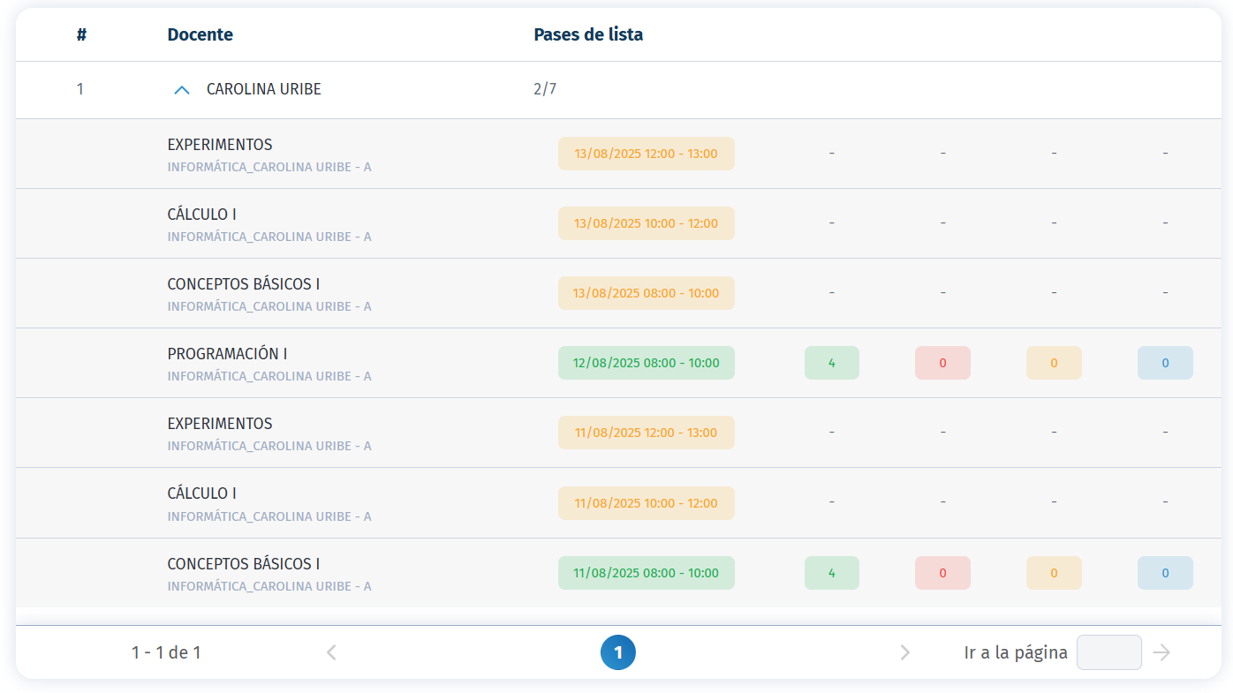Click green count 4 in PROGRAMACIÓN I row

tap(832, 363)
